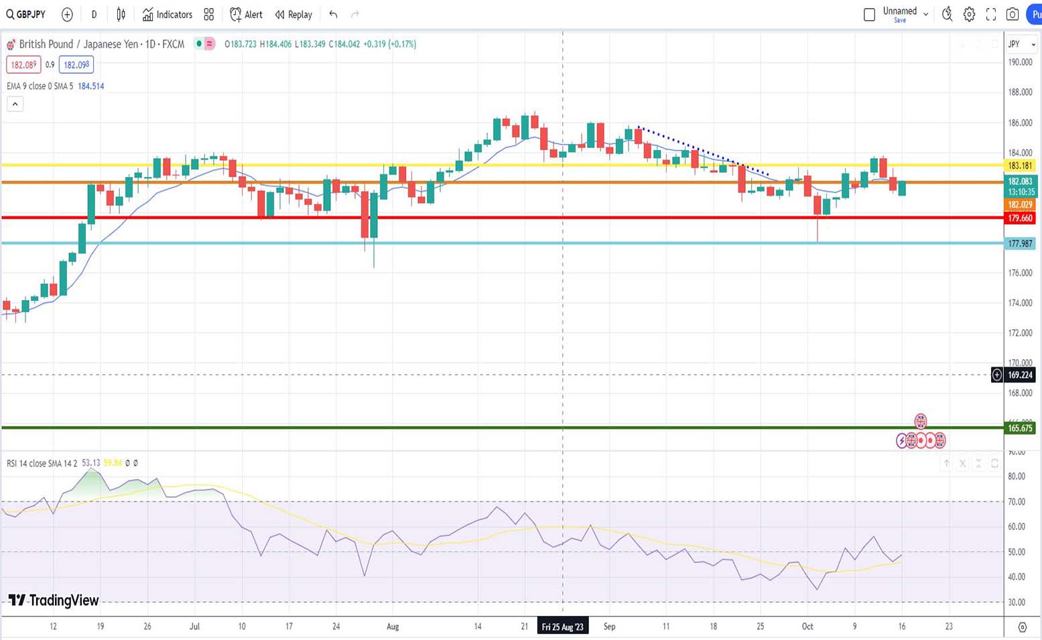Collapse the indicator legend with chevron
Image resolution: width=1042 pixels, height=640 pixels.
[15, 104]
